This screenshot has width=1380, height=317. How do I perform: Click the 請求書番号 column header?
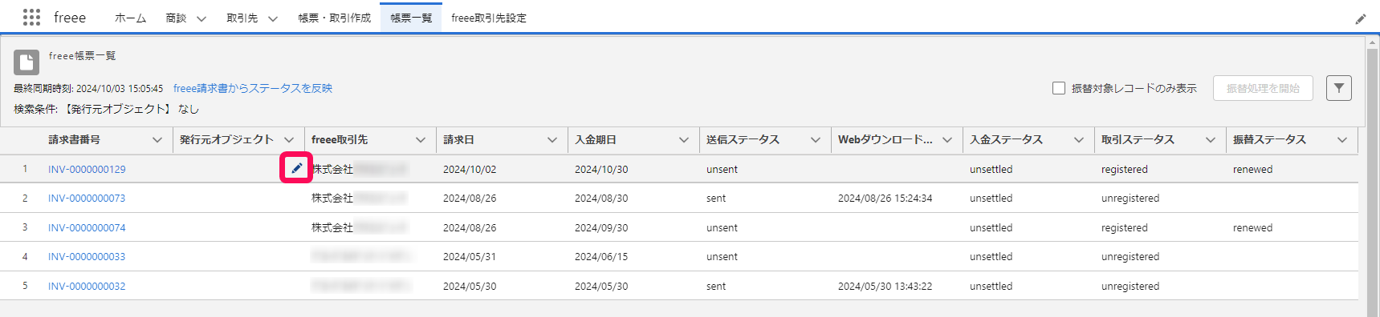pyautogui.click(x=74, y=139)
